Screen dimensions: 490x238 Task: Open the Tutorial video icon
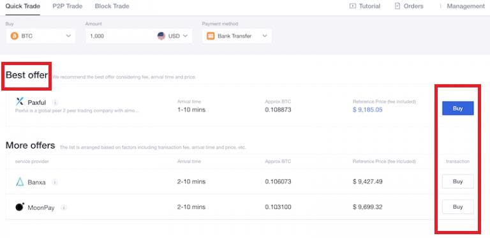coord(352,6)
